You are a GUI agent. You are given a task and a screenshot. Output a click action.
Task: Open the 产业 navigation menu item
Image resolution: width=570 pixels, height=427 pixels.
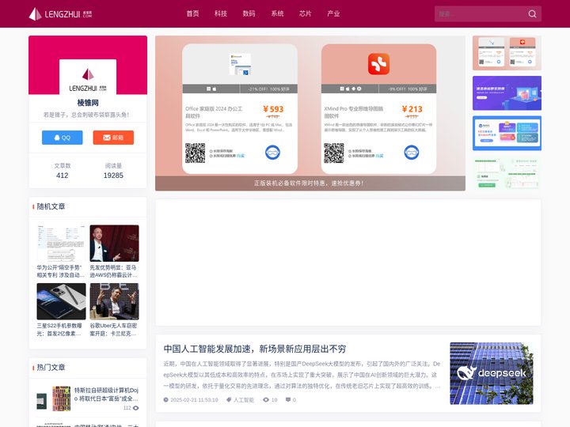(x=333, y=13)
